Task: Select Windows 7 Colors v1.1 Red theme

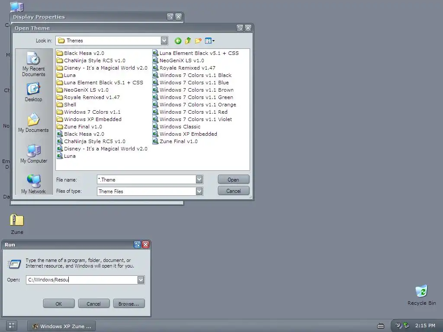Action: coord(190,112)
